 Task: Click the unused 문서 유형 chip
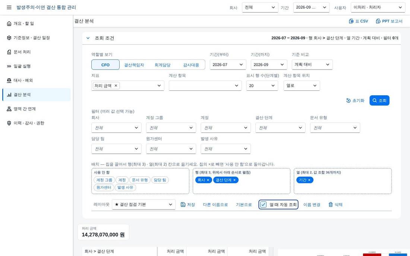click(140, 180)
